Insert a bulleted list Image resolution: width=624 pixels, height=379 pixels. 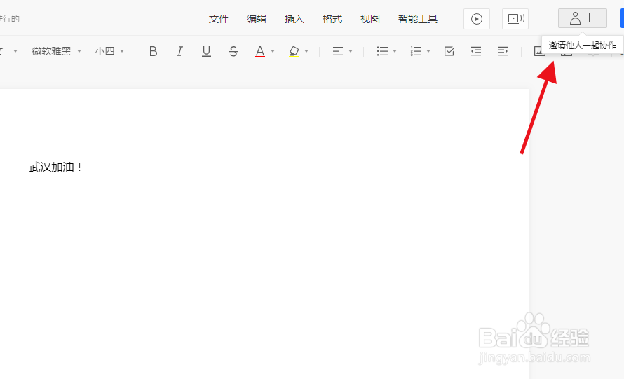(382, 51)
